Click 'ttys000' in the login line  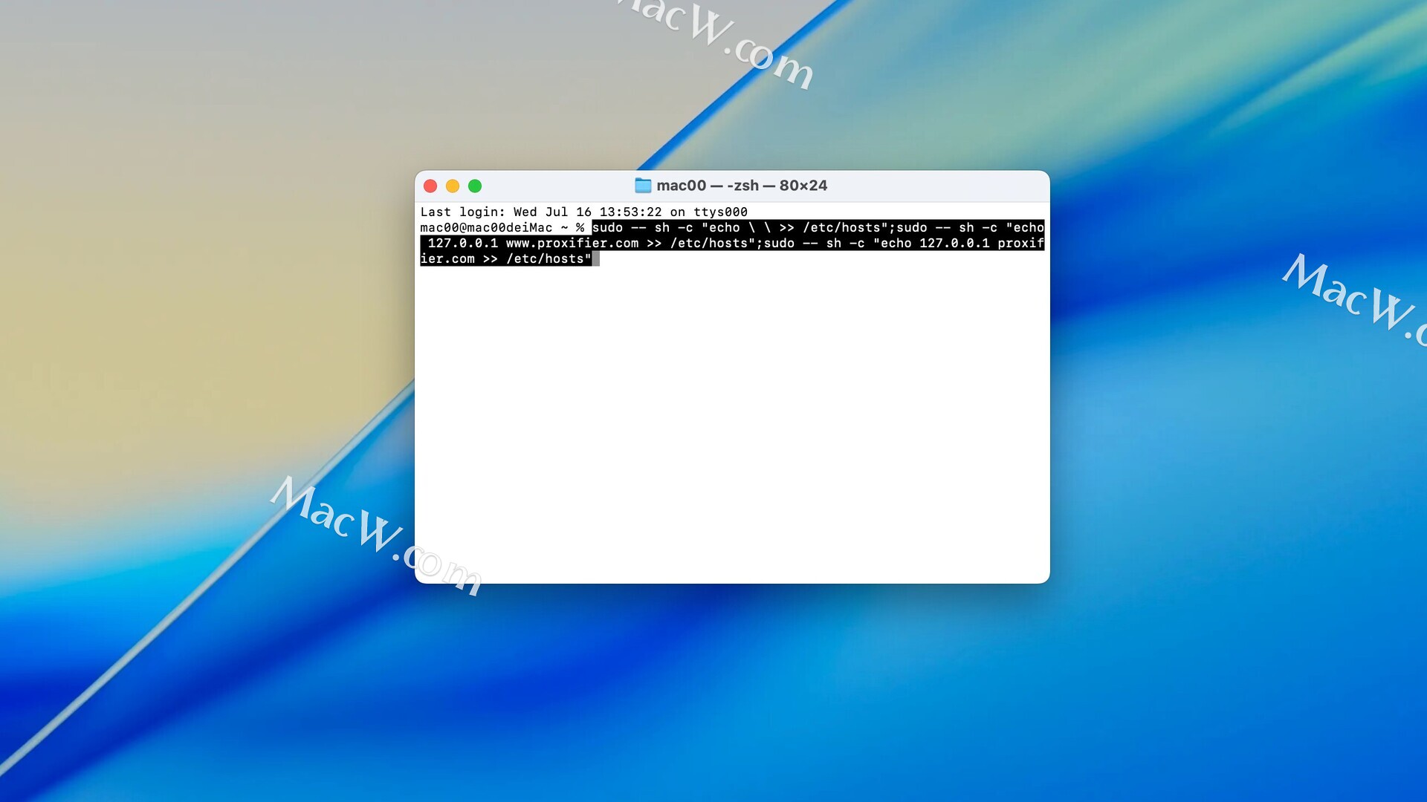720,212
